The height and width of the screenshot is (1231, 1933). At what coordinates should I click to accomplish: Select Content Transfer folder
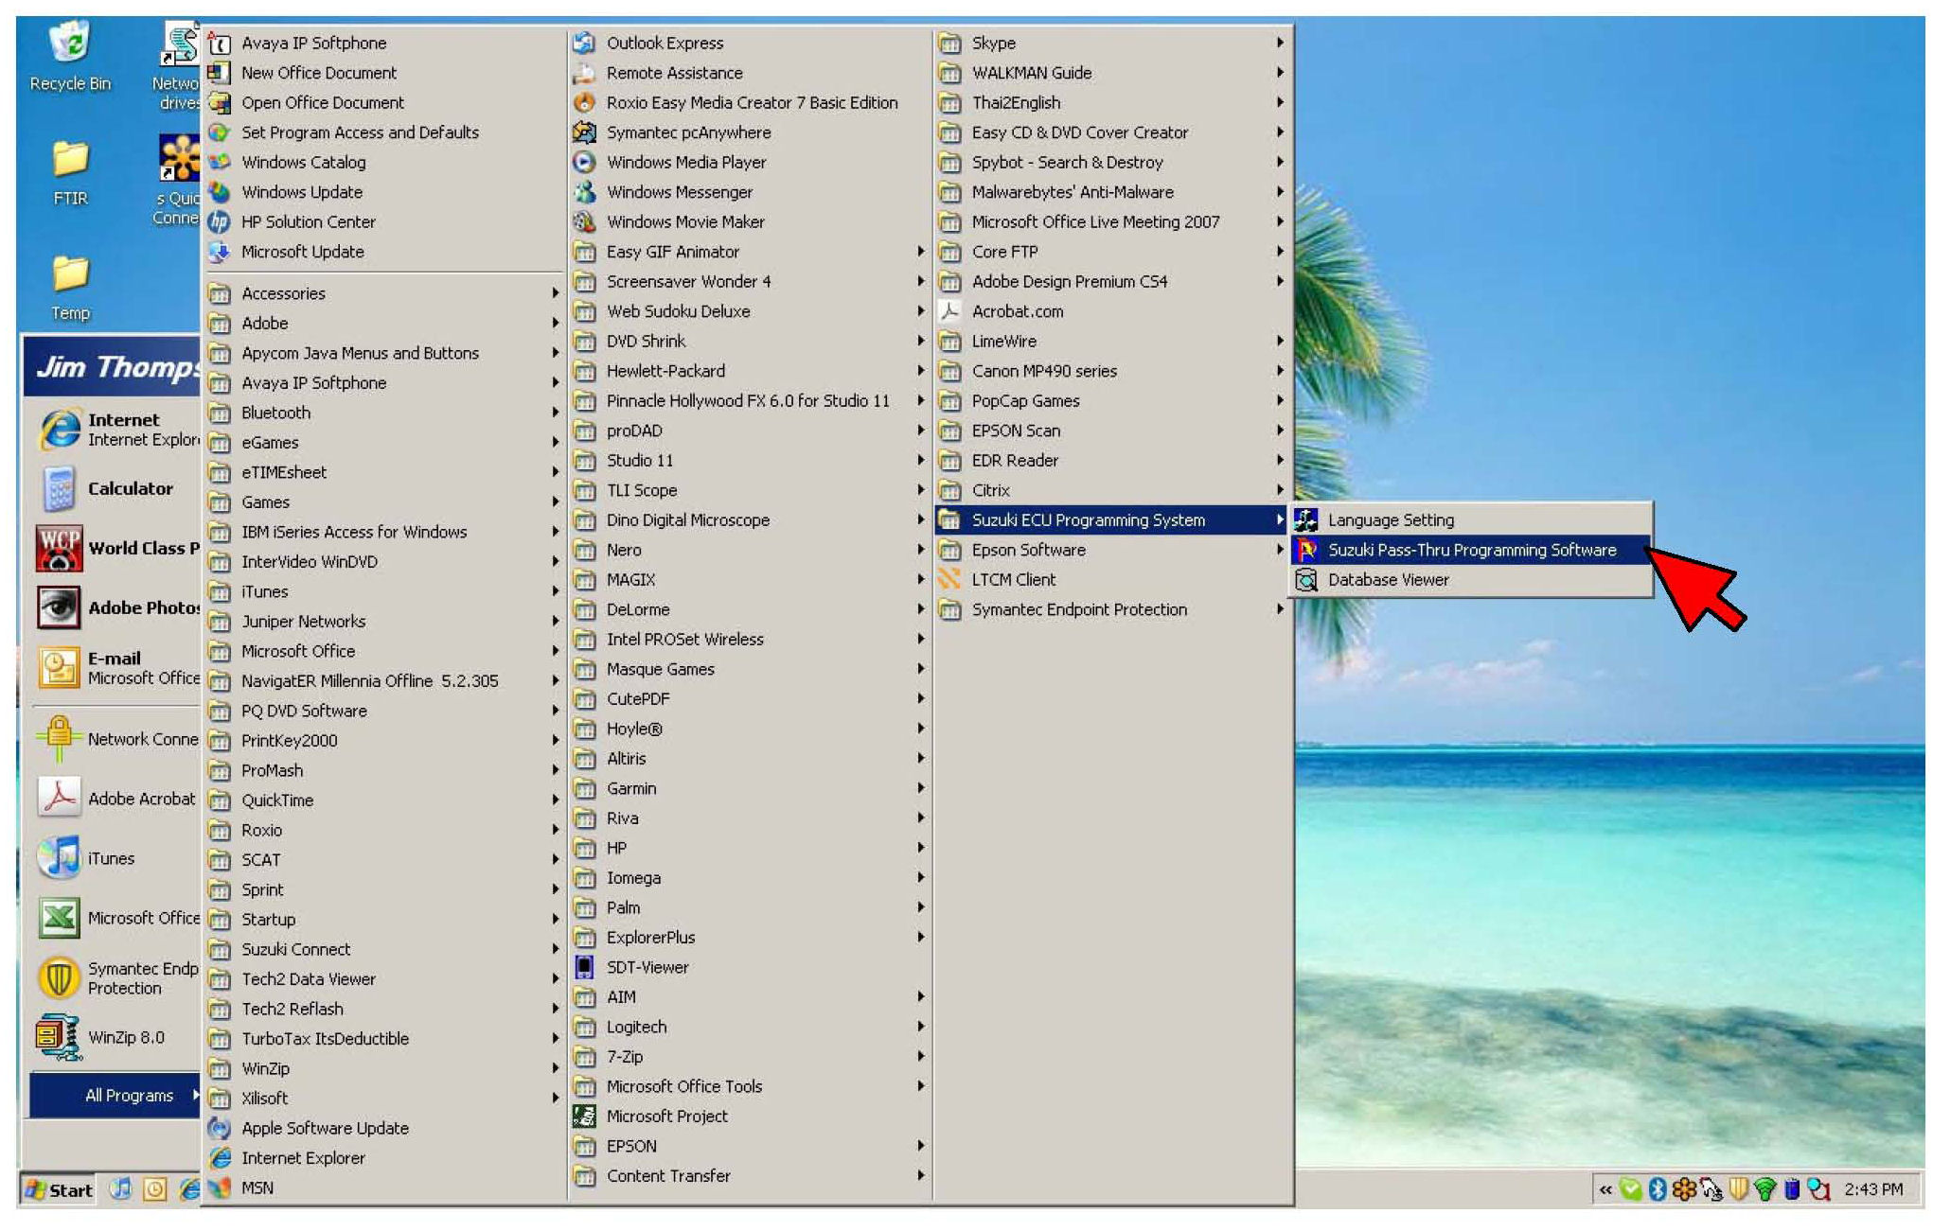pos(750,1176)
